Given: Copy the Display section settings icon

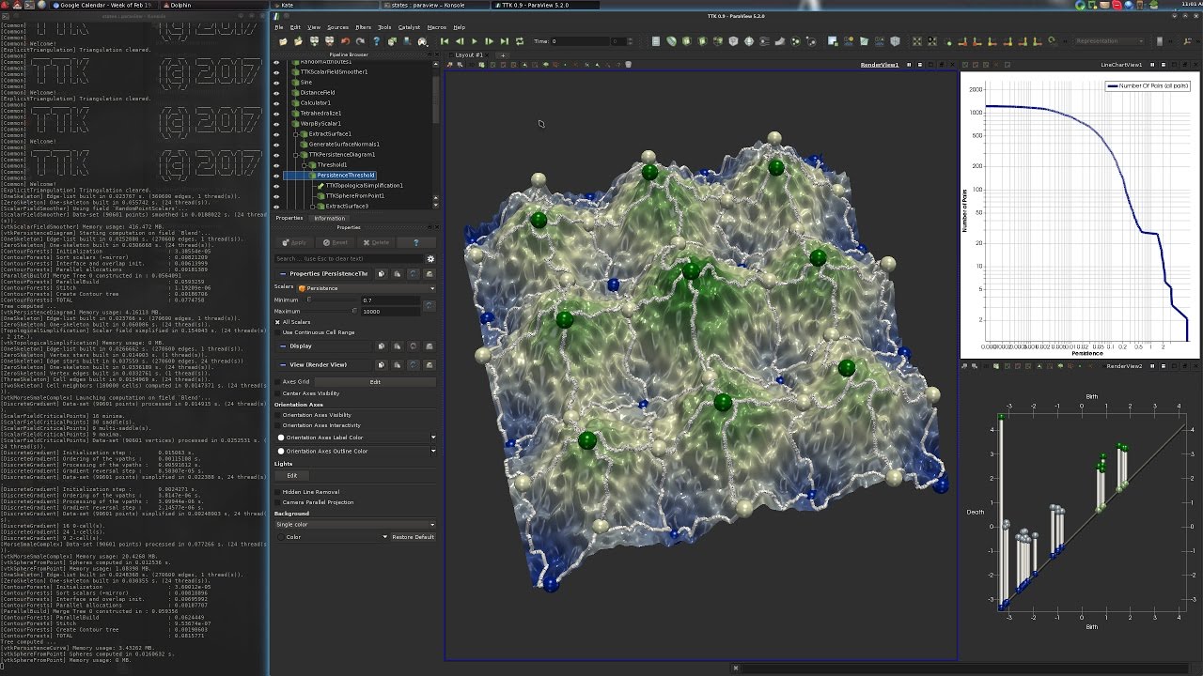Looking at the screenshot, I should (381, 346).
